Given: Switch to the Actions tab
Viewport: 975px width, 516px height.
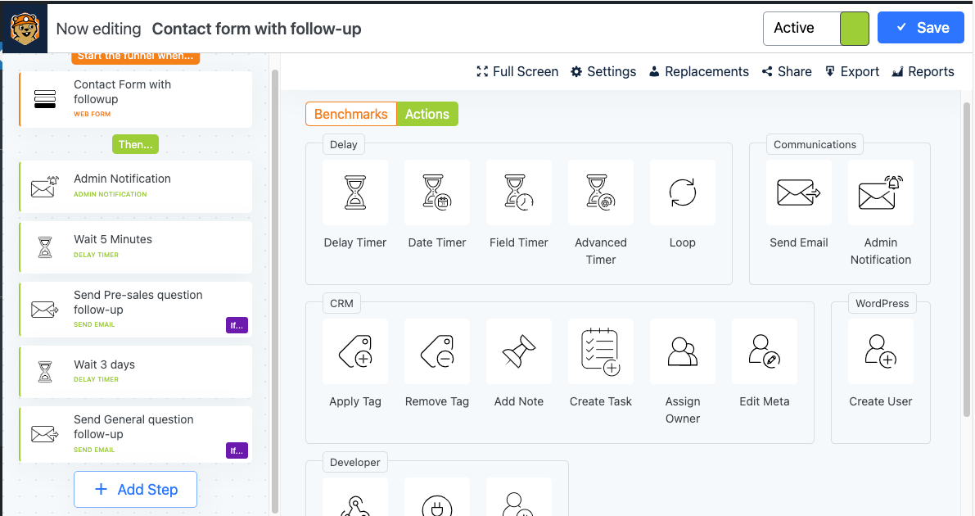Looking at the screenshot, I should (427, 114).
